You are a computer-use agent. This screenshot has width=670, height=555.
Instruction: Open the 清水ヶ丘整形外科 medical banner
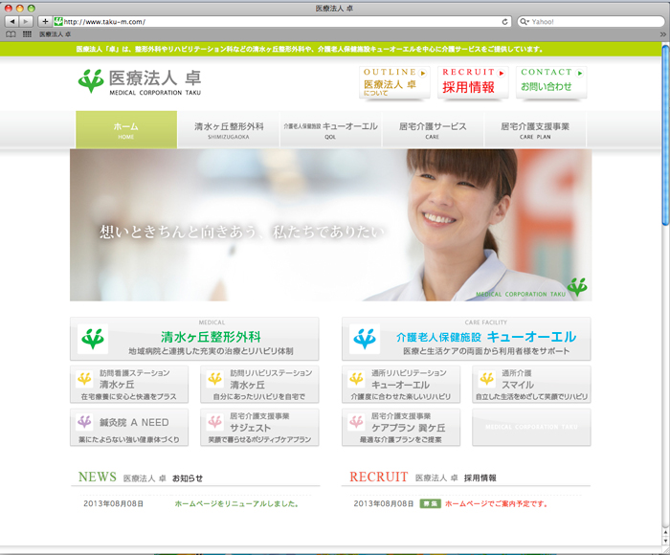[194, 339]
